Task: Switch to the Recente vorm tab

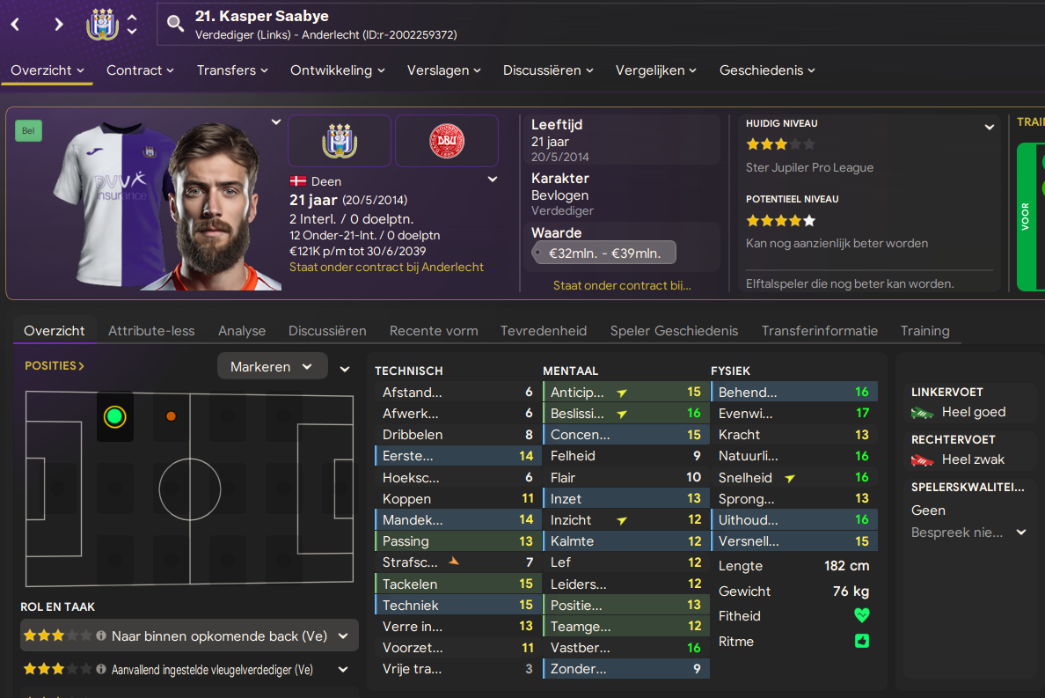Action: pyautogui.click(x=433, y=331)
